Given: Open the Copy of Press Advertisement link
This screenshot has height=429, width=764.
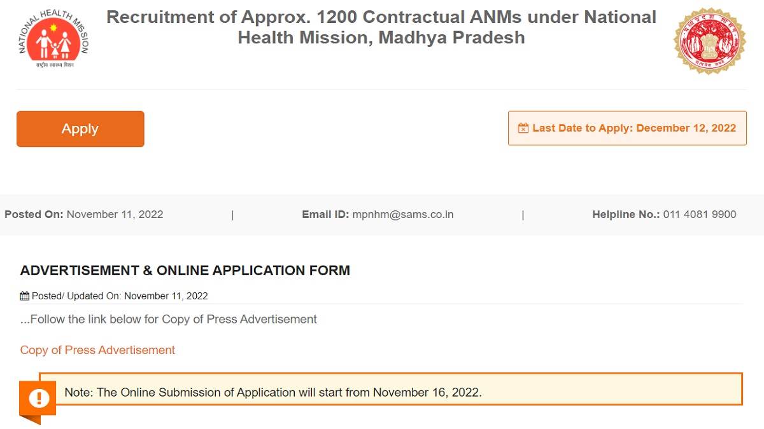Looking at the screenshot, I should coord(97,350).
